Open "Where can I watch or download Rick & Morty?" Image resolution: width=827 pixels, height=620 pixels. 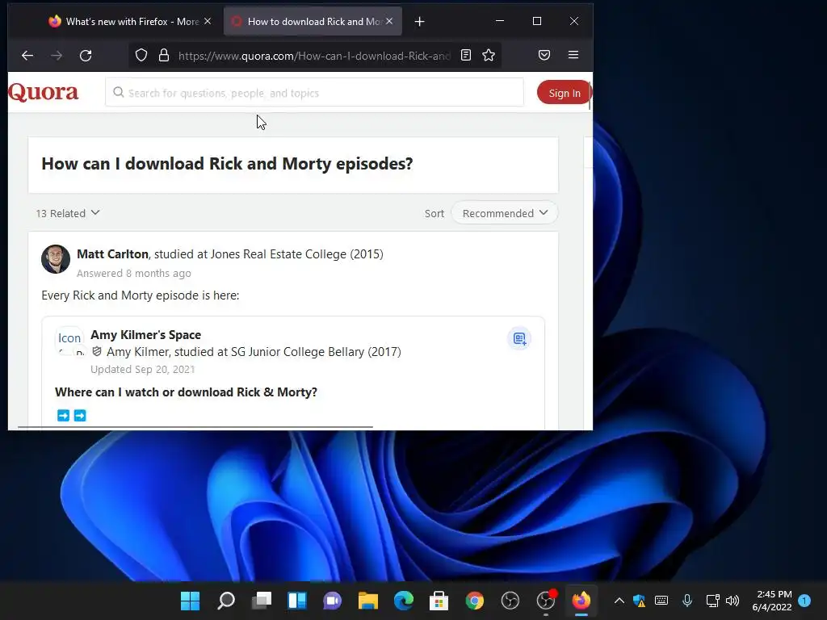[187, 392]
